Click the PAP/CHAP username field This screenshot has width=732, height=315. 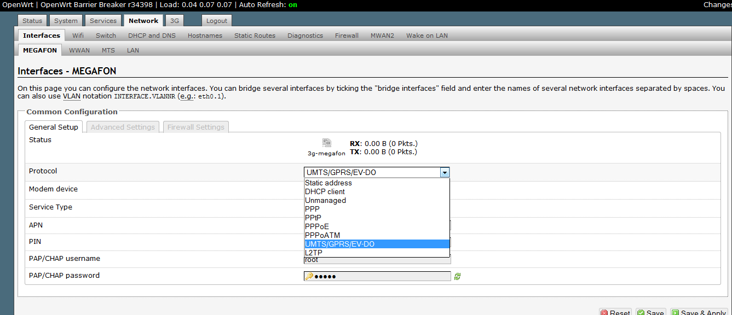pyautogui.click(x=377, y=260)
